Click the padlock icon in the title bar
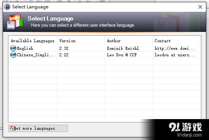This screenshot has width=209, height=140. coord(7,7)
